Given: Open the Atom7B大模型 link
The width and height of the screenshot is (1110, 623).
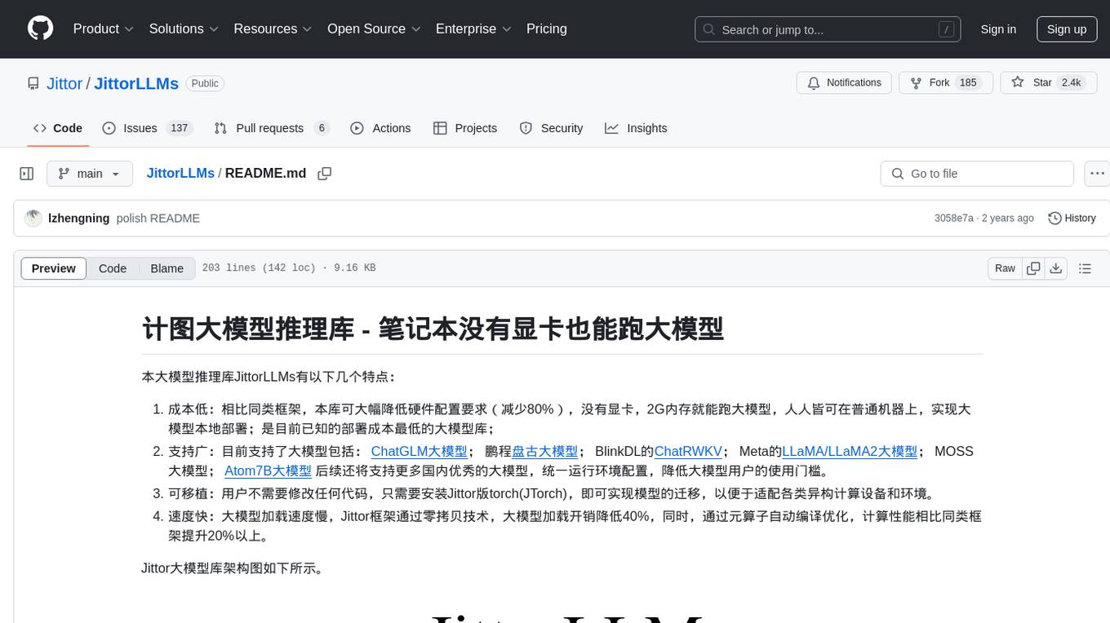Looking at the screenshot, I should 268,471.
